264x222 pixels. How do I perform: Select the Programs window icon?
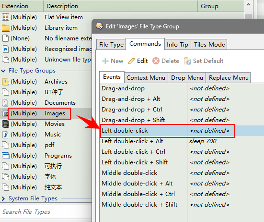pyautogui.click(x=5, y=156)
